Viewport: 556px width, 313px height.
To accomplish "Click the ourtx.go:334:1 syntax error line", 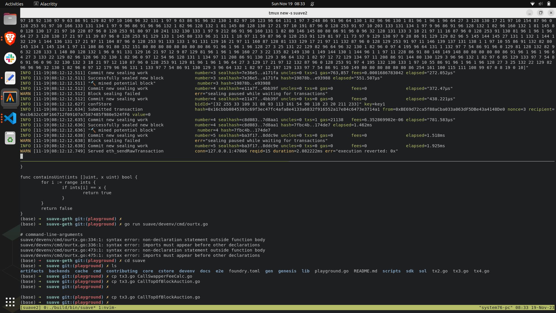I will pyautogui.click(x=143, y=240).
